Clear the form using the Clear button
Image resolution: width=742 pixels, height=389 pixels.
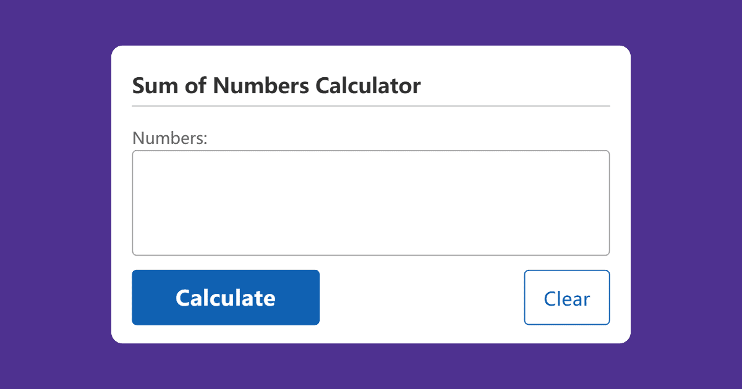[566, 297]
